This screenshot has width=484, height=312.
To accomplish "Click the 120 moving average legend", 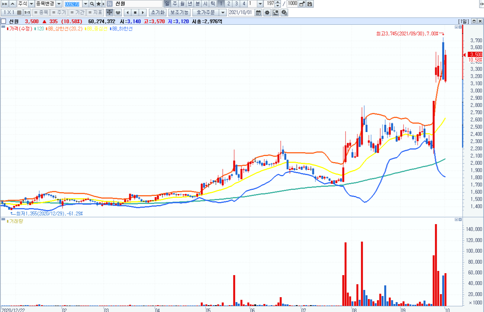I will (x=40, y=29).
